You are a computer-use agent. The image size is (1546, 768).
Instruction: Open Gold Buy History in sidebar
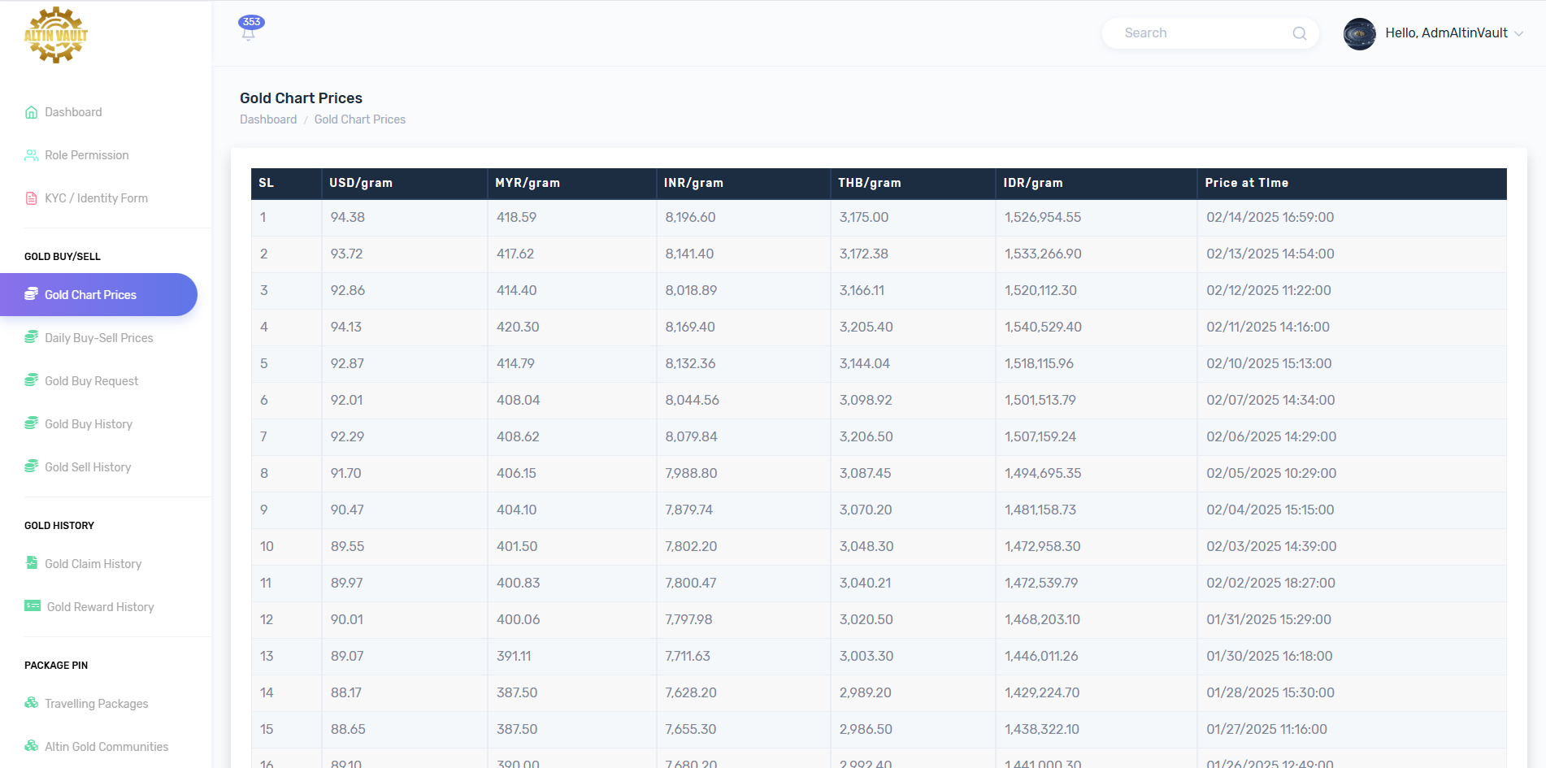tap(89, 424)
